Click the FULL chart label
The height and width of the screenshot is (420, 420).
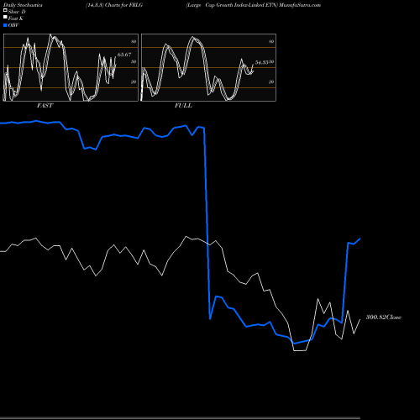[x=183, y=106]
